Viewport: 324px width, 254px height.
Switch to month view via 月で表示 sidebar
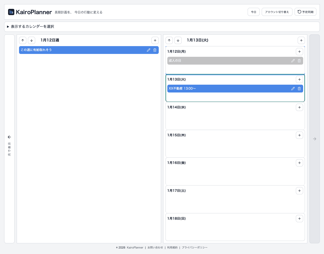point(9,144)
